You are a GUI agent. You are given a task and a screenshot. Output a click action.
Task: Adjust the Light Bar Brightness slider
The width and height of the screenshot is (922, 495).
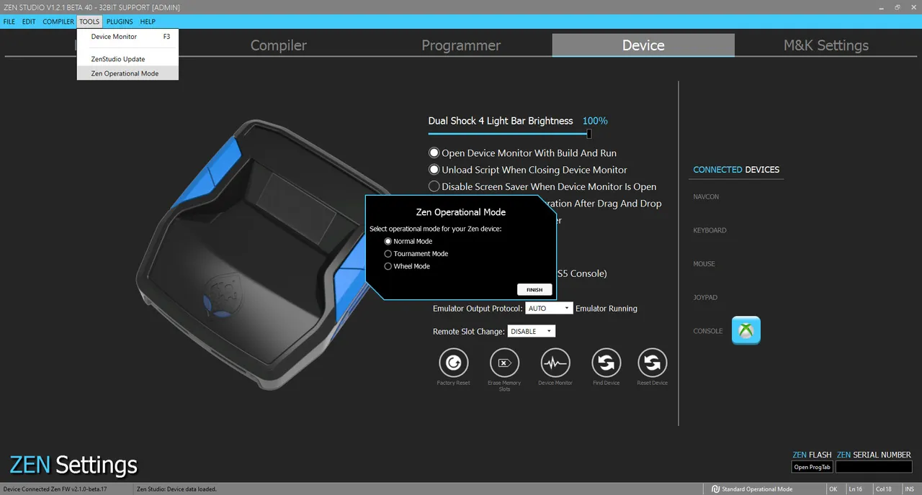tap(588, 134)
